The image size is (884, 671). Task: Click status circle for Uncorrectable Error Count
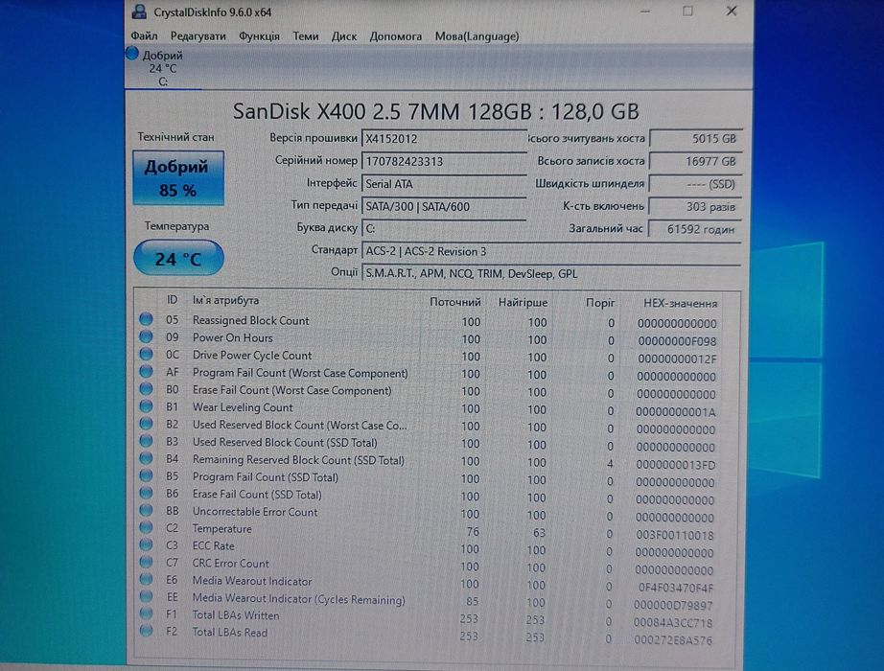(146, 510)
